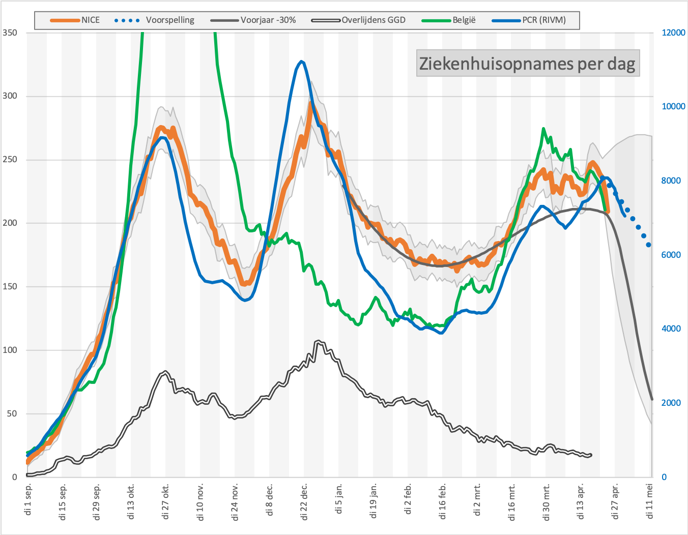Click the dotted blue Voorspelling legend marker

(x=127, y=20)
